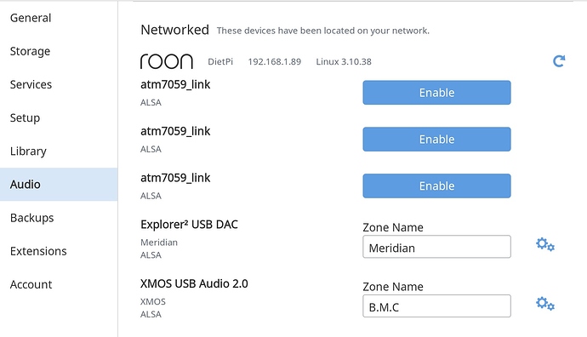The width and height of the screenshot is (587, 337).
Task: Open device settings gears for Explorer² USB DAC
Action: (x=545, y=244)
